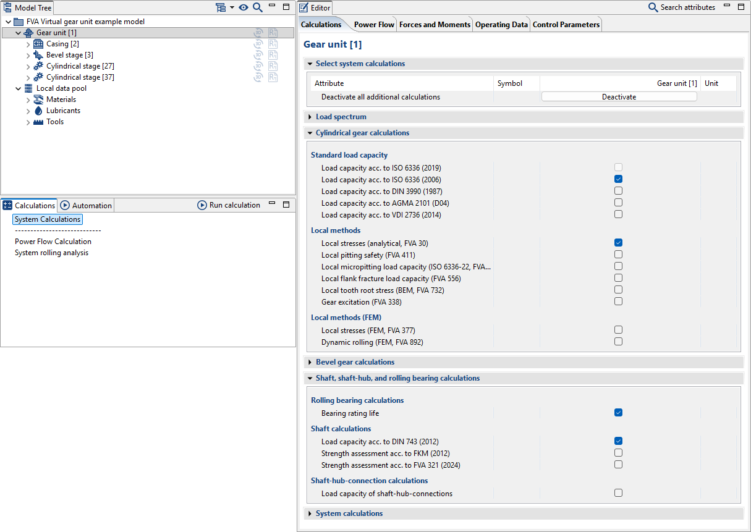Click the Lubricants droplet icon
751x532 pixels.
click(x=38, y=111)
